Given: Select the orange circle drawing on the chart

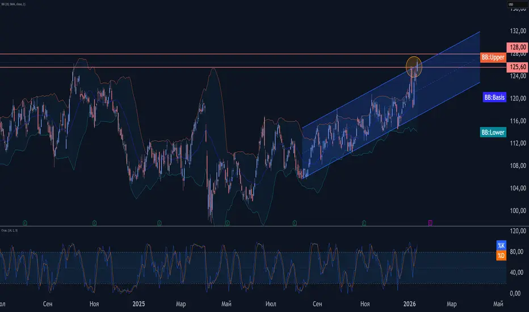Looking at the screenshot, I should (x=414, y=66).
